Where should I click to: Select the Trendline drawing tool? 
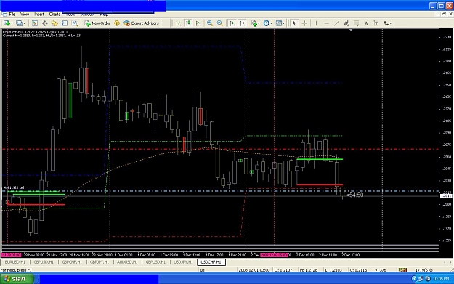point(336,23)
